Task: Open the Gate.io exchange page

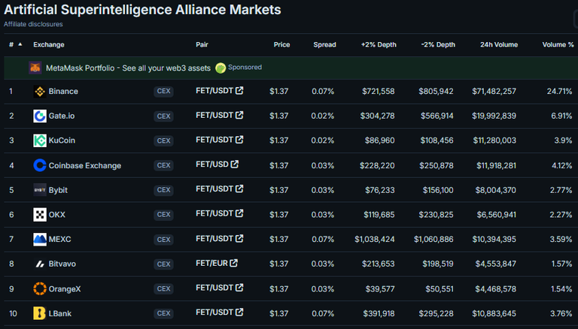Action: [x=62, y=116]
